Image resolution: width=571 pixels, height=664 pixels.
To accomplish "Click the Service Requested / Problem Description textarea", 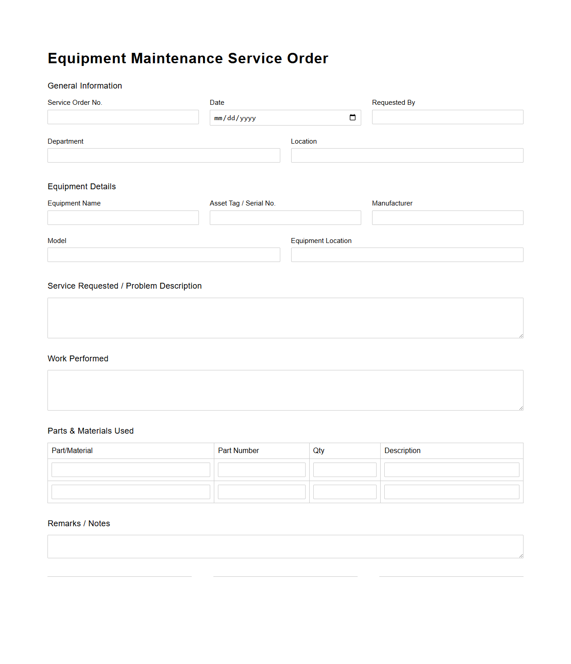I will [285, 318].
